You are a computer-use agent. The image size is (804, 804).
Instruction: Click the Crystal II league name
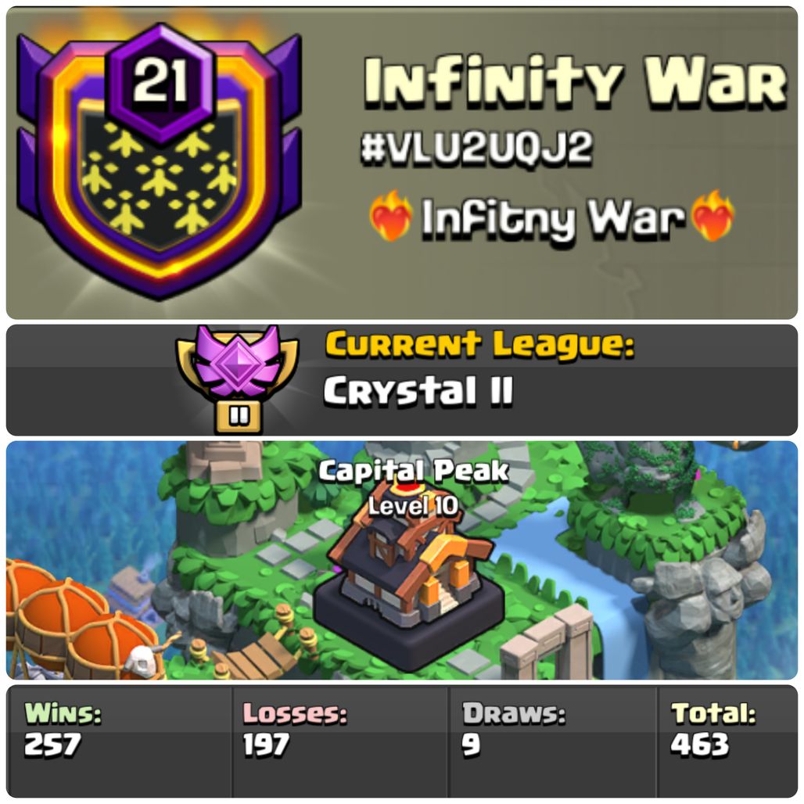coord(418,391)
